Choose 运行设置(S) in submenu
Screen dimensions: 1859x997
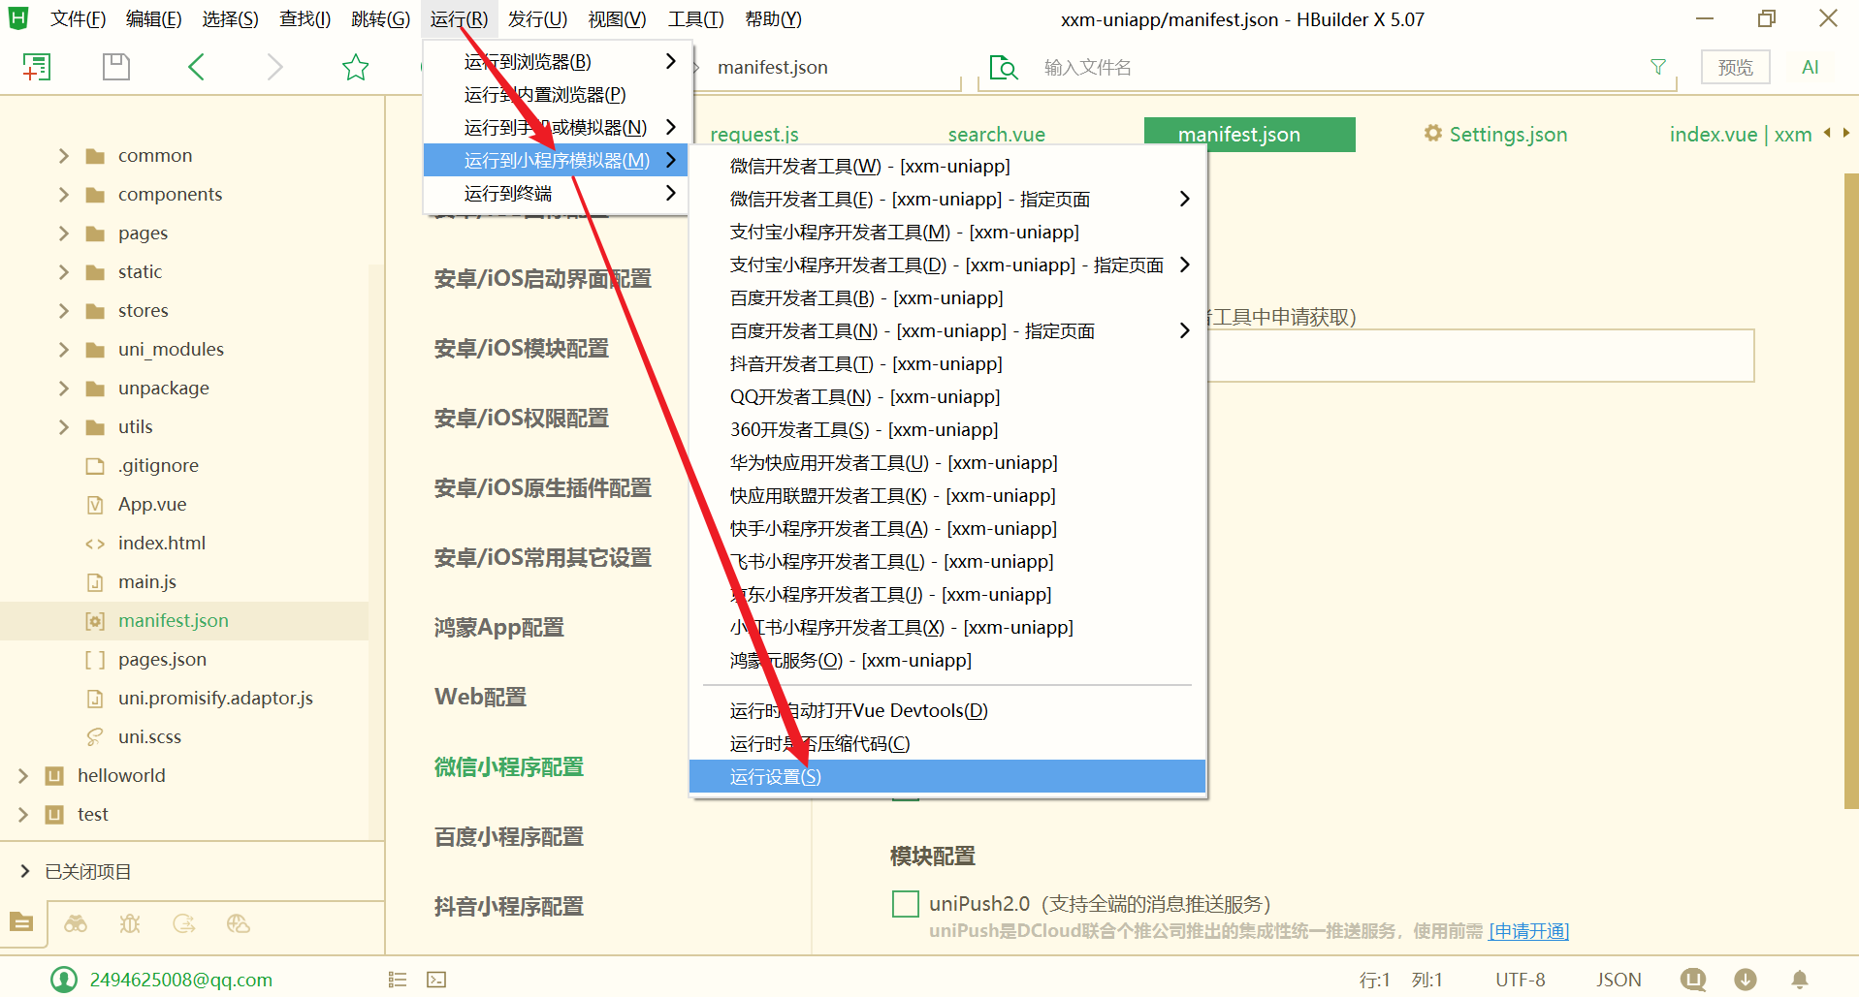(x=947, y=776)
